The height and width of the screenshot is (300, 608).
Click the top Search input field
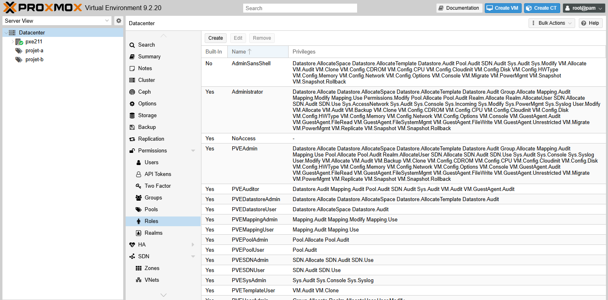coord(300,8)
